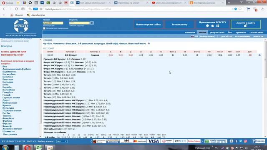Go to the главная menu item

190,32
